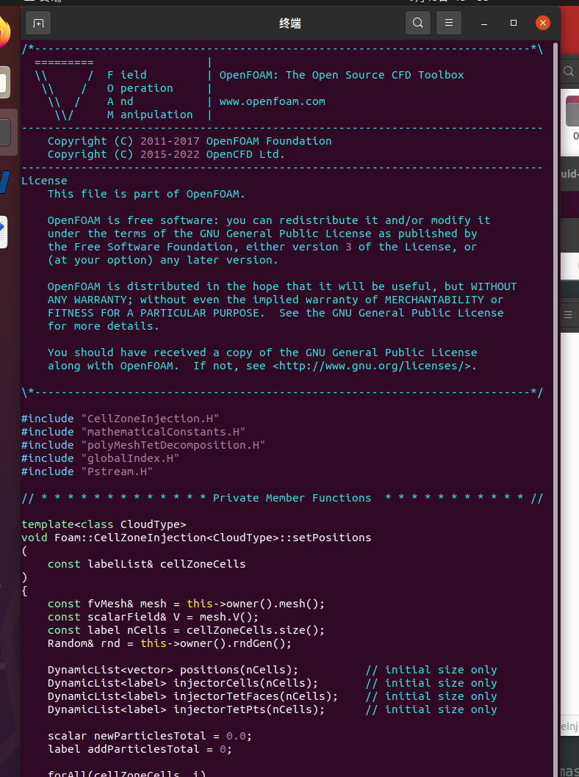
Task: Click the "CellZoneInjection.H" include line
Action: point(120,419)
